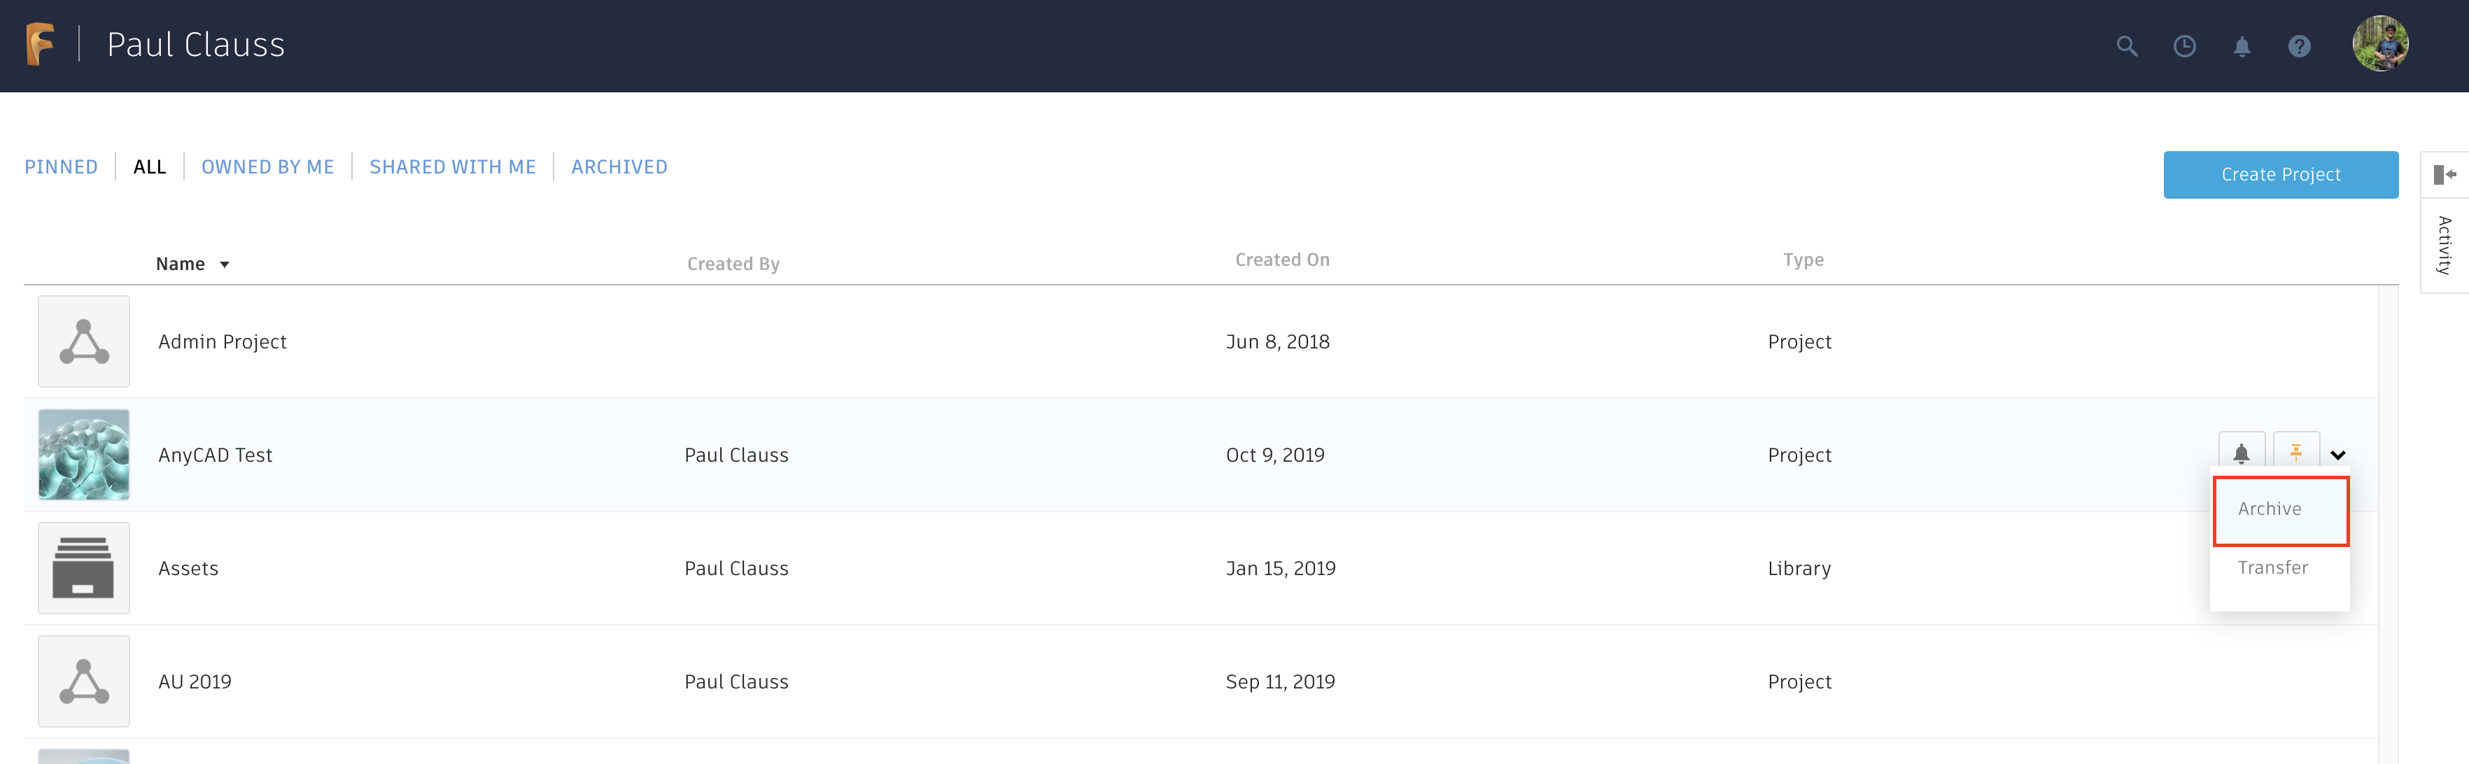View the Archived projects tab
Image resolution: width=2469 pixels, height=764 pixels.
point(619,167)
